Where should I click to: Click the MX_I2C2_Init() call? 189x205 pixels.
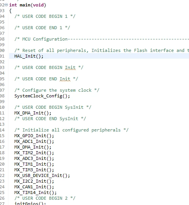(34, 181)
